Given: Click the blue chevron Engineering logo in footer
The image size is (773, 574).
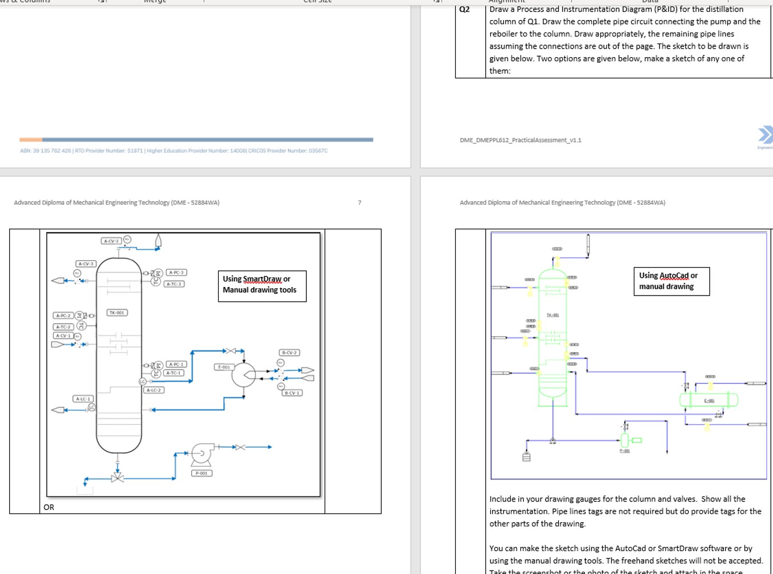Looking at the screenshot, I should (x=766, y=135).
